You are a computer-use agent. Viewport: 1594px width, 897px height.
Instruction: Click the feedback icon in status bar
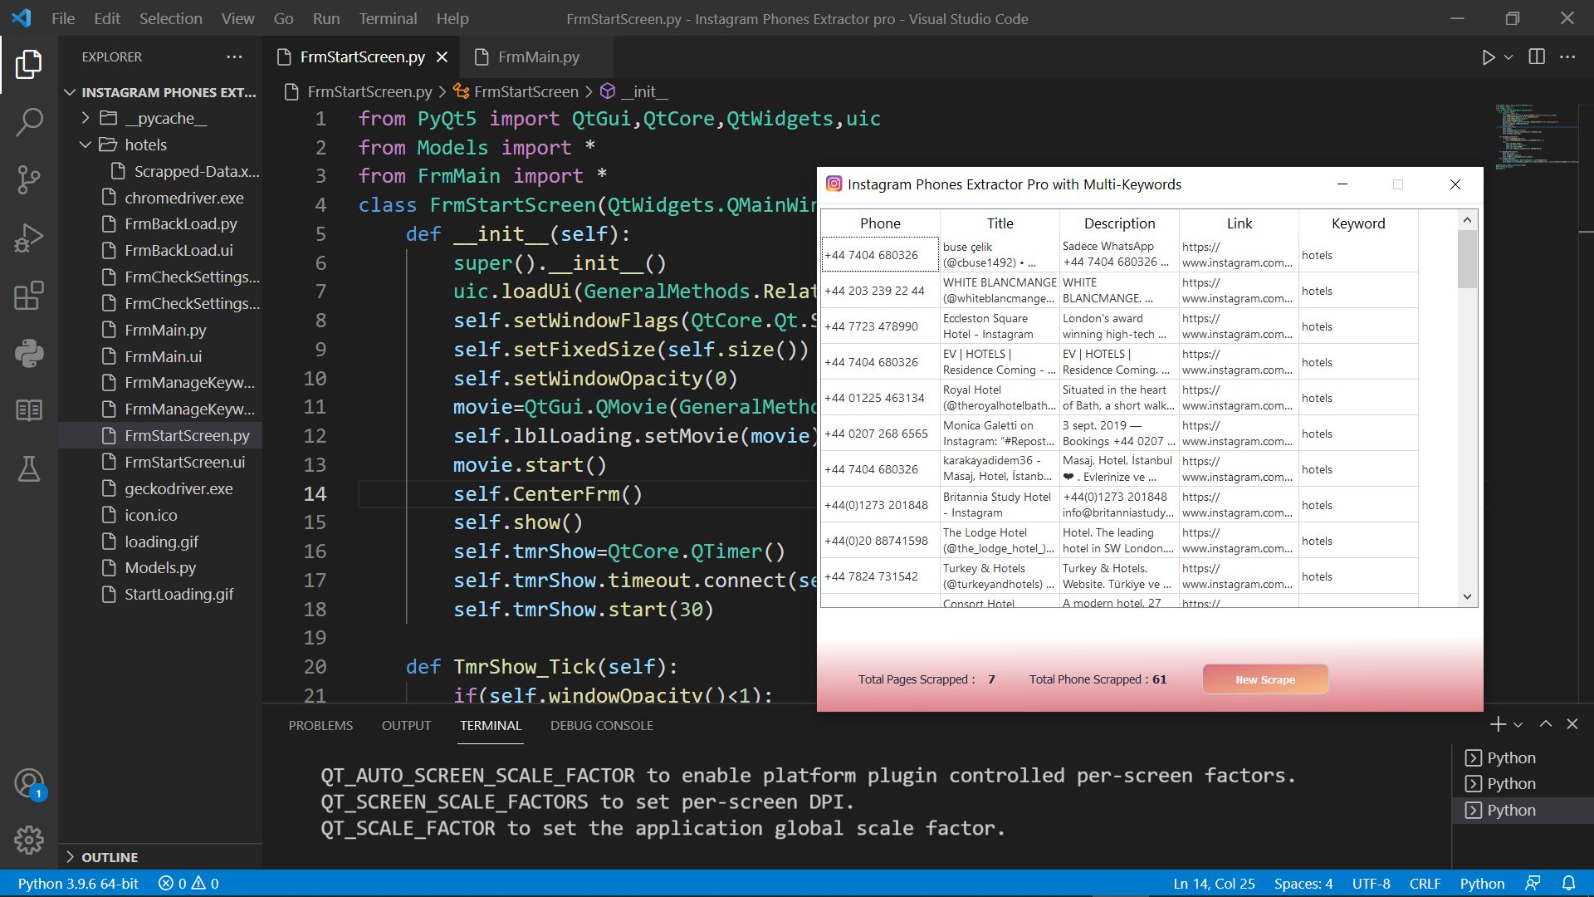point(1533,883)
